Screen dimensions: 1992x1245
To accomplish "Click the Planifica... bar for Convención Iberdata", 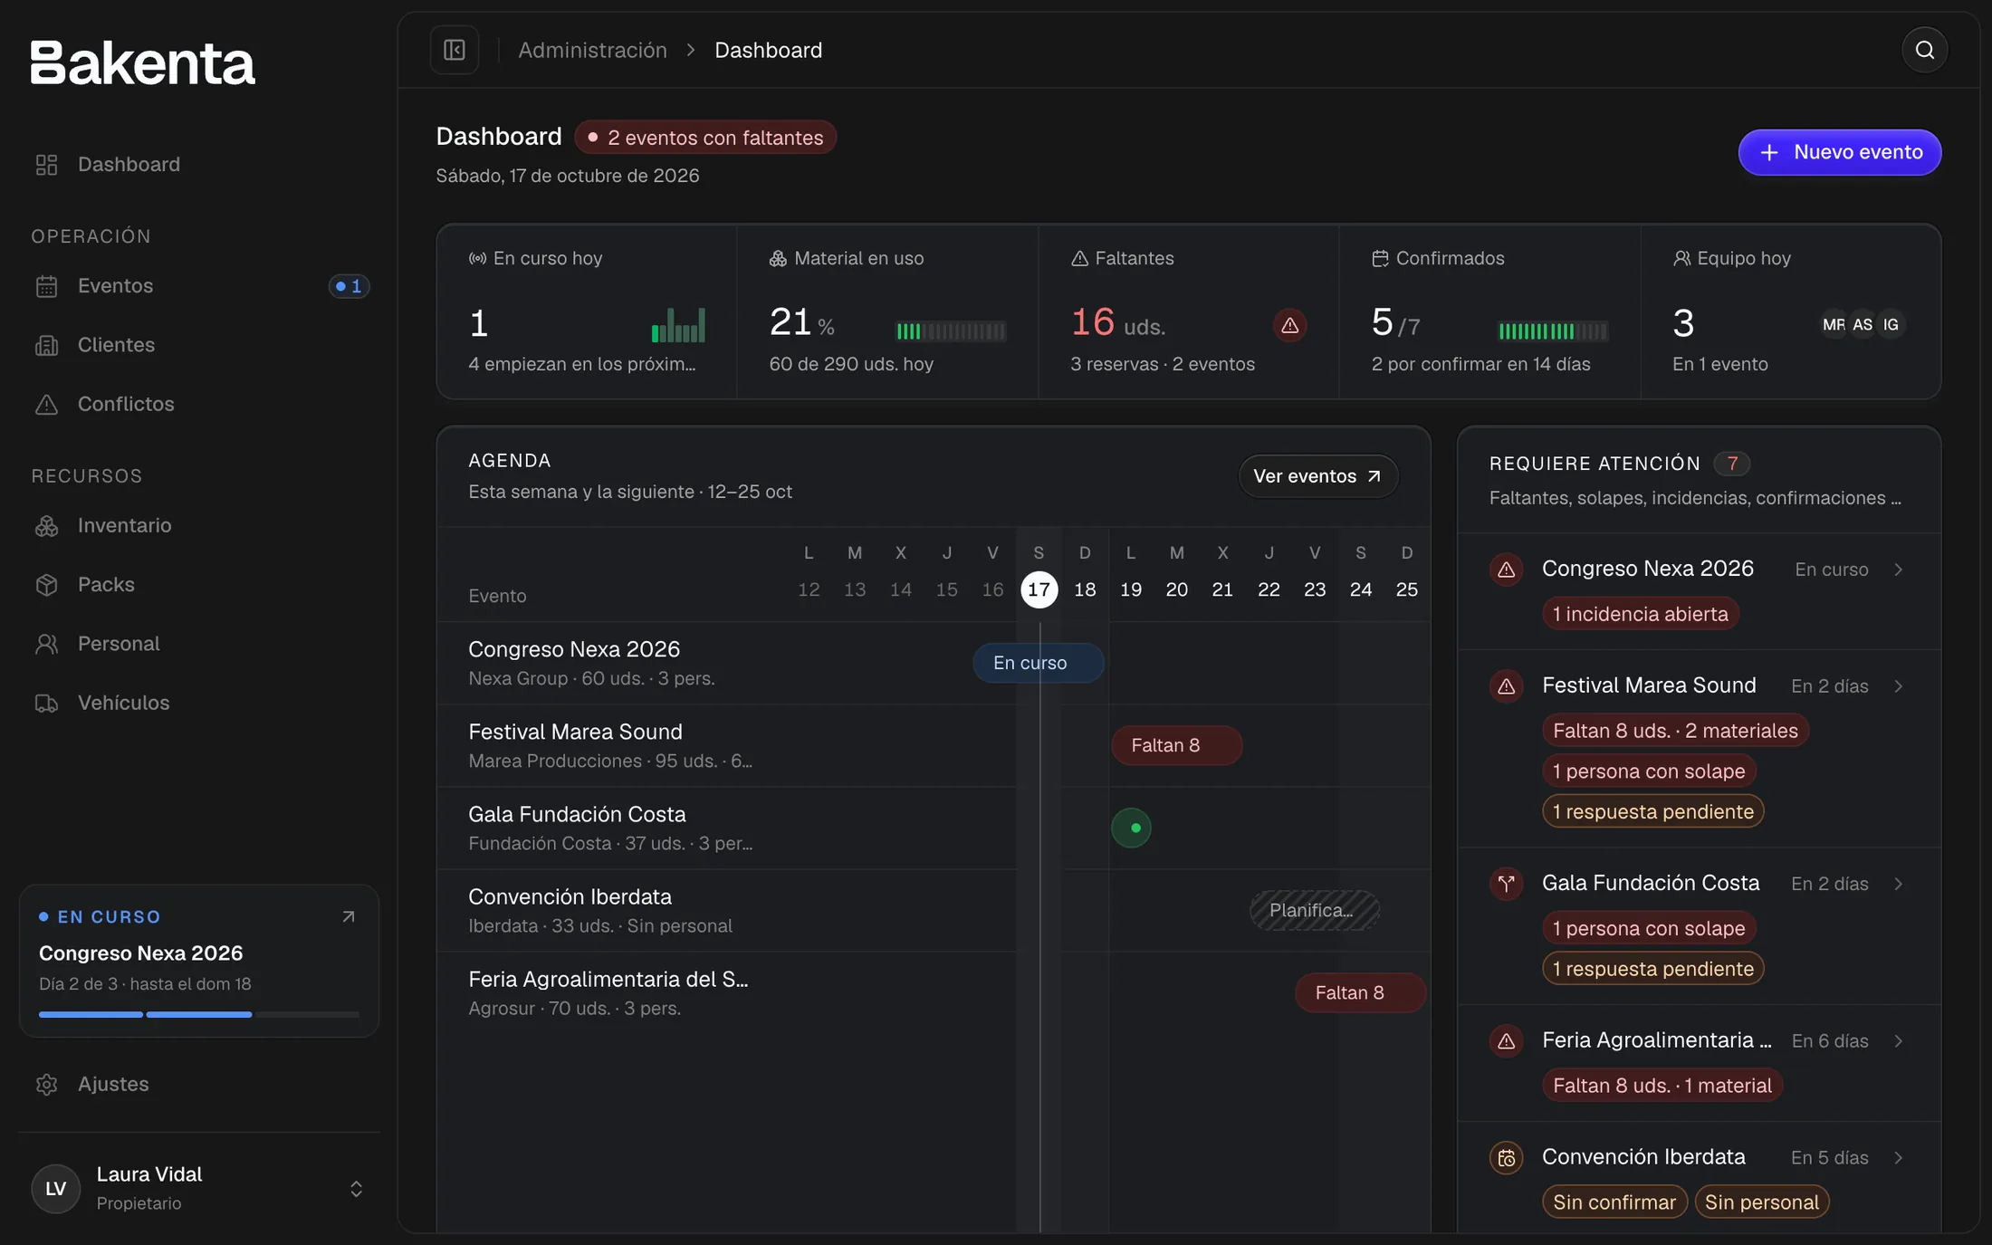I will (1314, 910).
